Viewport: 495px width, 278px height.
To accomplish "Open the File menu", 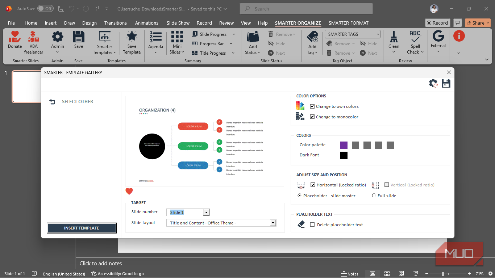I will [x=11, y=23].
